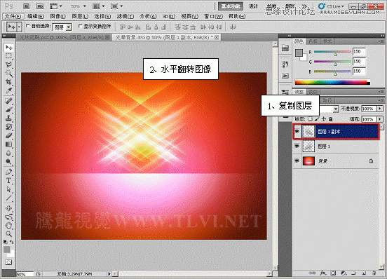The image size is (387, 279).
Task: Open the 编辑(E) menu
Action: click(36, 16)
